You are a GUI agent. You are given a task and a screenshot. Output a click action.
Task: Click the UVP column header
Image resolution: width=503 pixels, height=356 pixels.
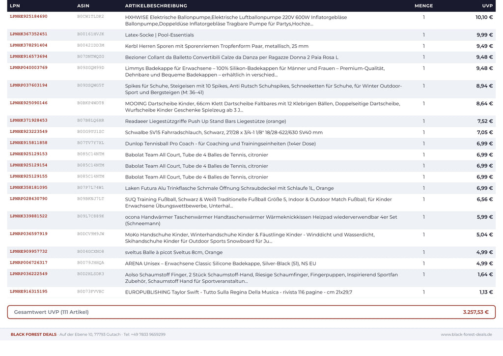coord(487,6)
